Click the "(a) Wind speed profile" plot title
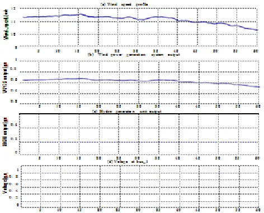 click(124, 4)
